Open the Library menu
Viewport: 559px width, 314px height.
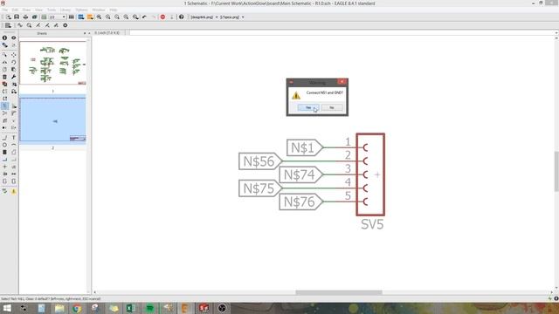[66, 10]
